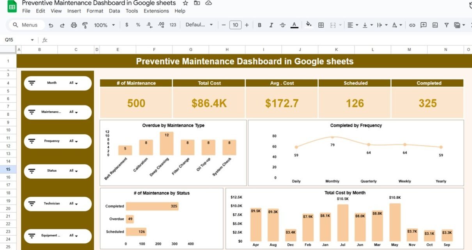472x250 pixels.
Task: Expand the Technician slicer dropdown
Action: click(73, 204)
